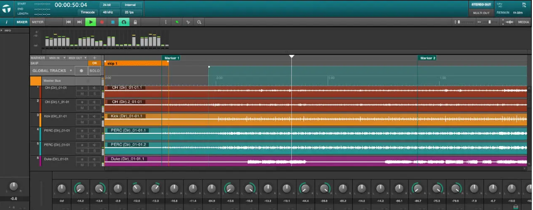Open the MIDI OUT dropdown
Viewport: 533px width, 210px height.
point(77,58)
